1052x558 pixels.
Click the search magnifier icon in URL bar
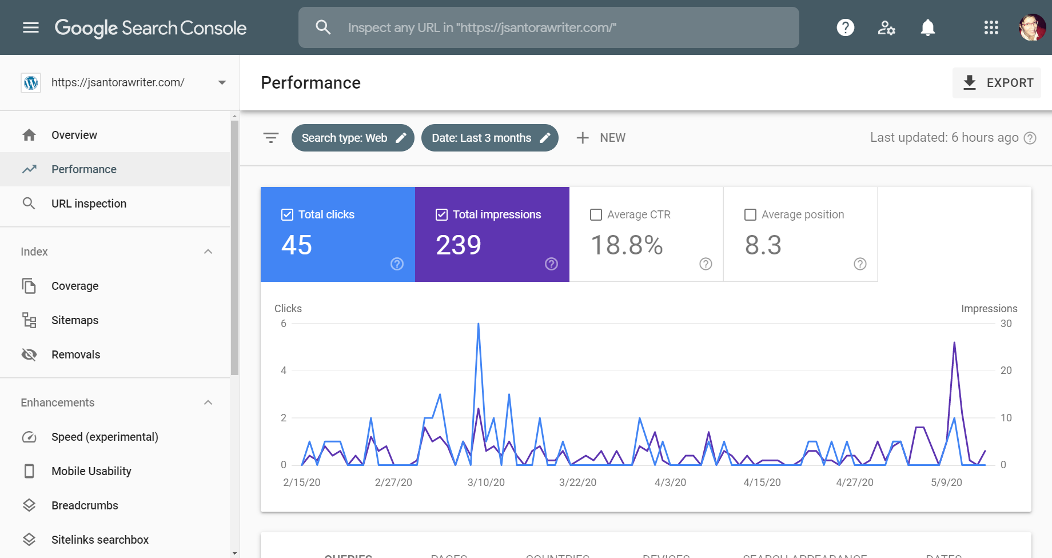[x=323, y=27]
